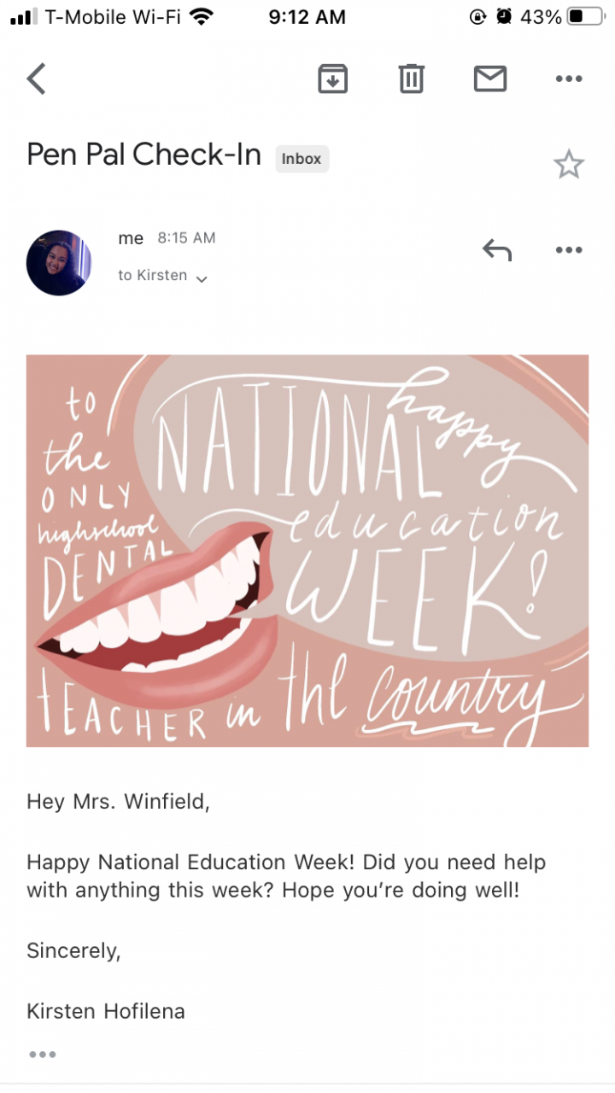
Task: Delete the email using the trash icon
Action: [x=411, y=79]
